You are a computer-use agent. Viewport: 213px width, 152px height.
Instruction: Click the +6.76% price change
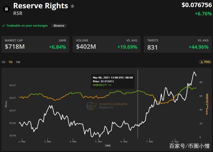coord(203,14)
